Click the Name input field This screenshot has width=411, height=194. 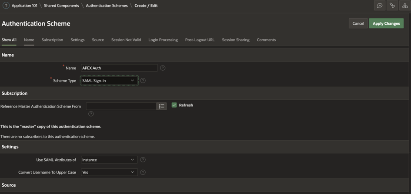point(119,68)
